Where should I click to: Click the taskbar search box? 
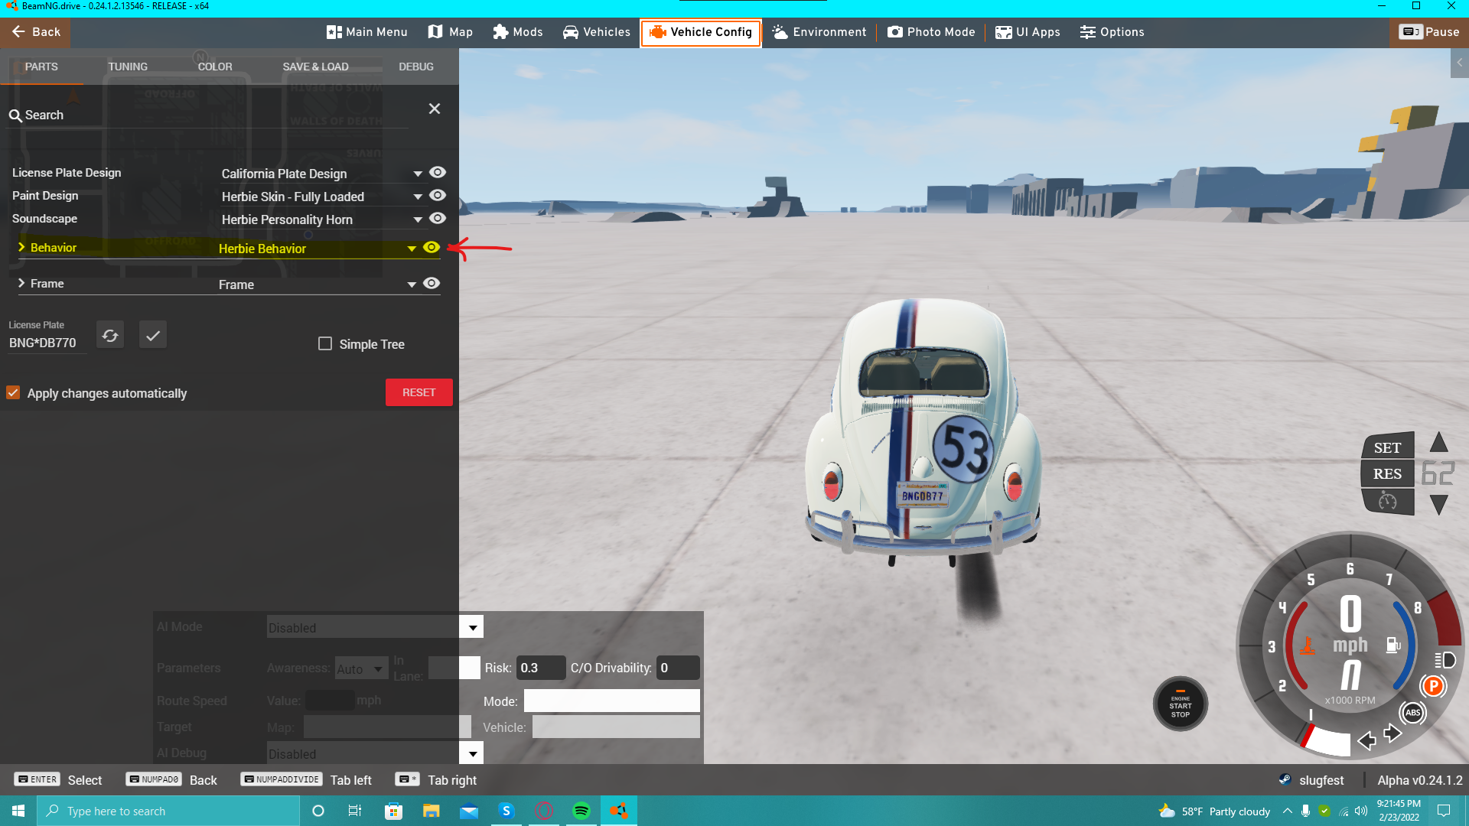(x=168, y=811)
